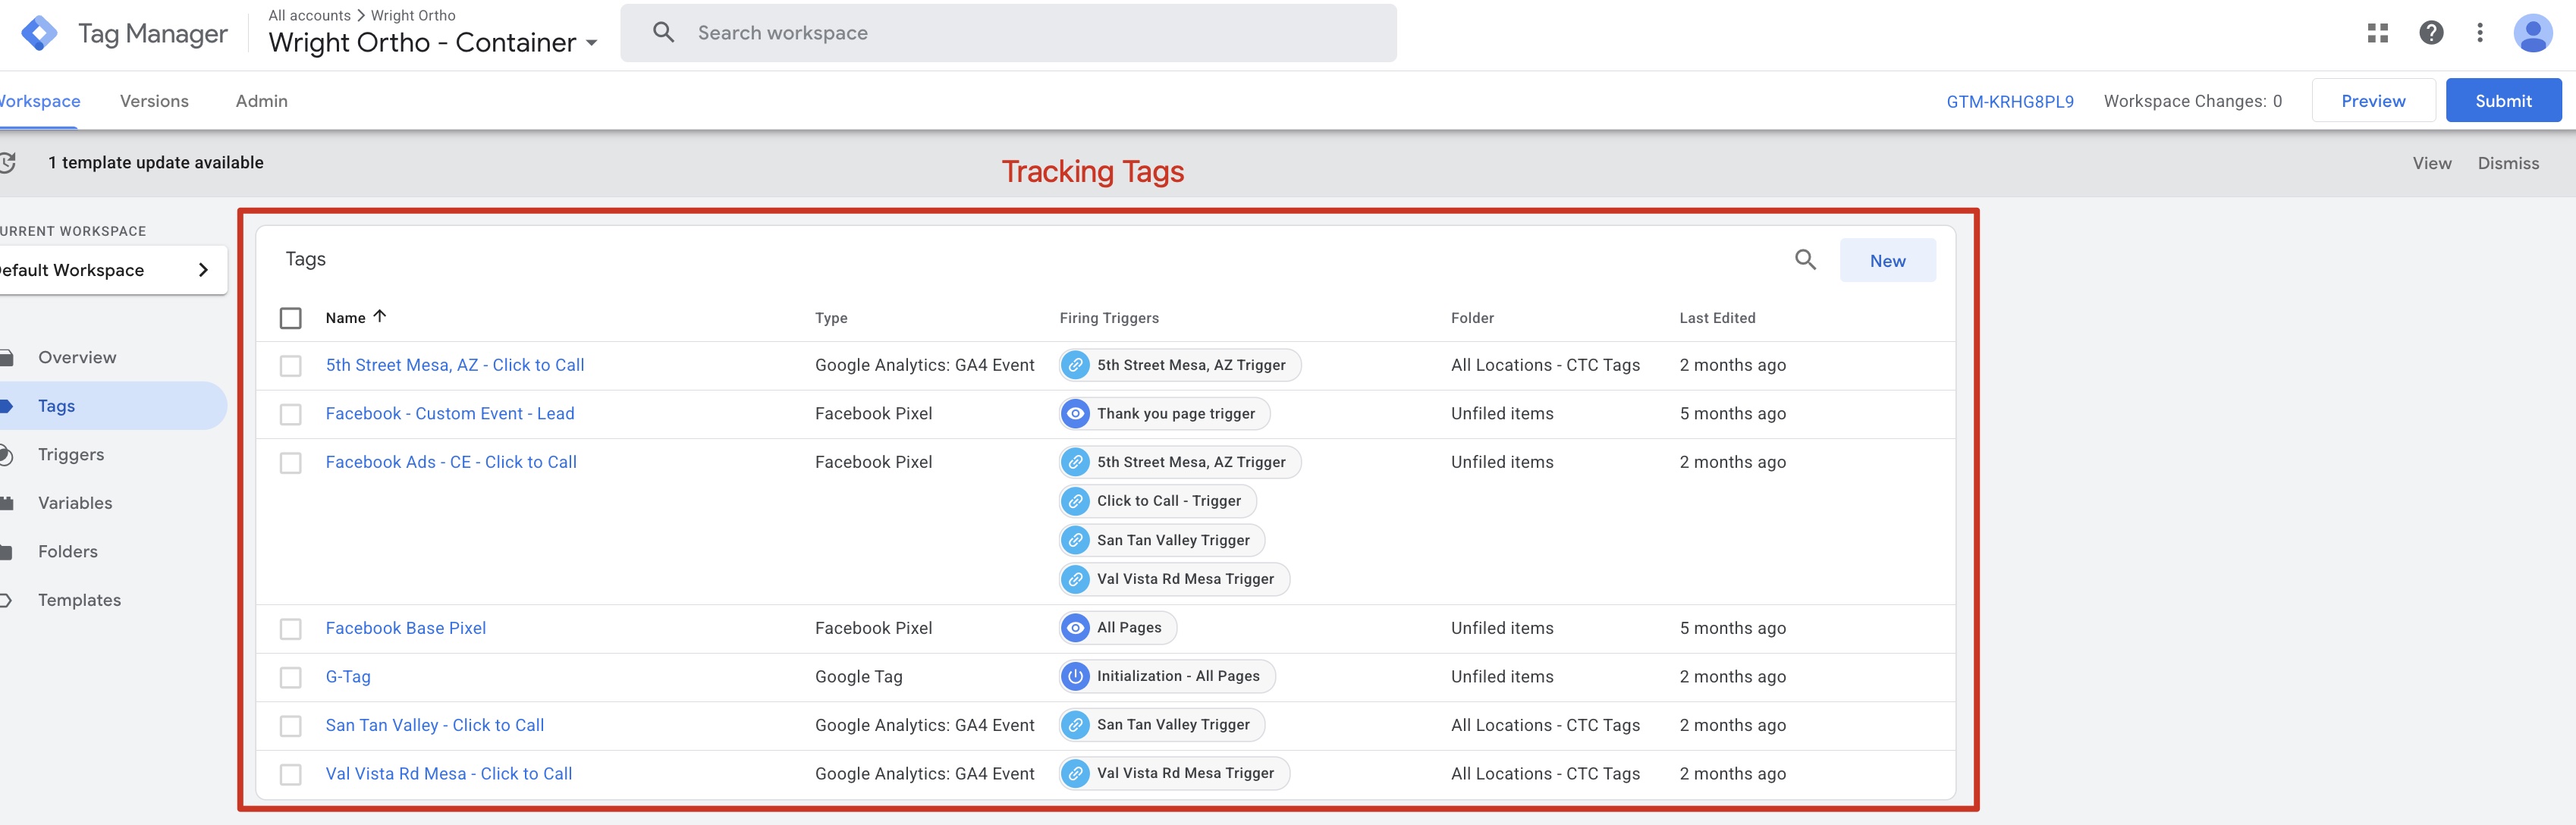Open Templates in the sidebar
The image size is (2576, 825).
click(79, 600)
